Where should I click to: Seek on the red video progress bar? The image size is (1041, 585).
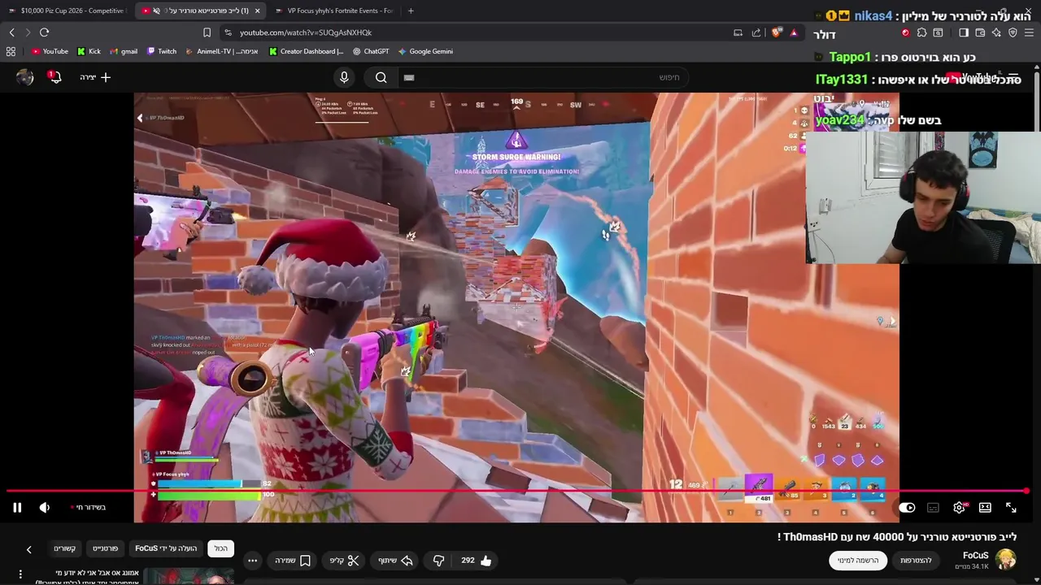[517, 491]
